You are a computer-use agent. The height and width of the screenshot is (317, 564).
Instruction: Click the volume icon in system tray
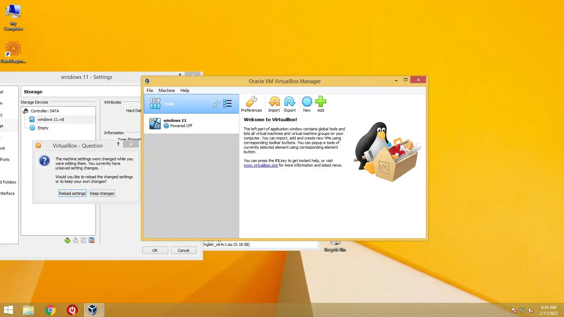click(531, 310)
